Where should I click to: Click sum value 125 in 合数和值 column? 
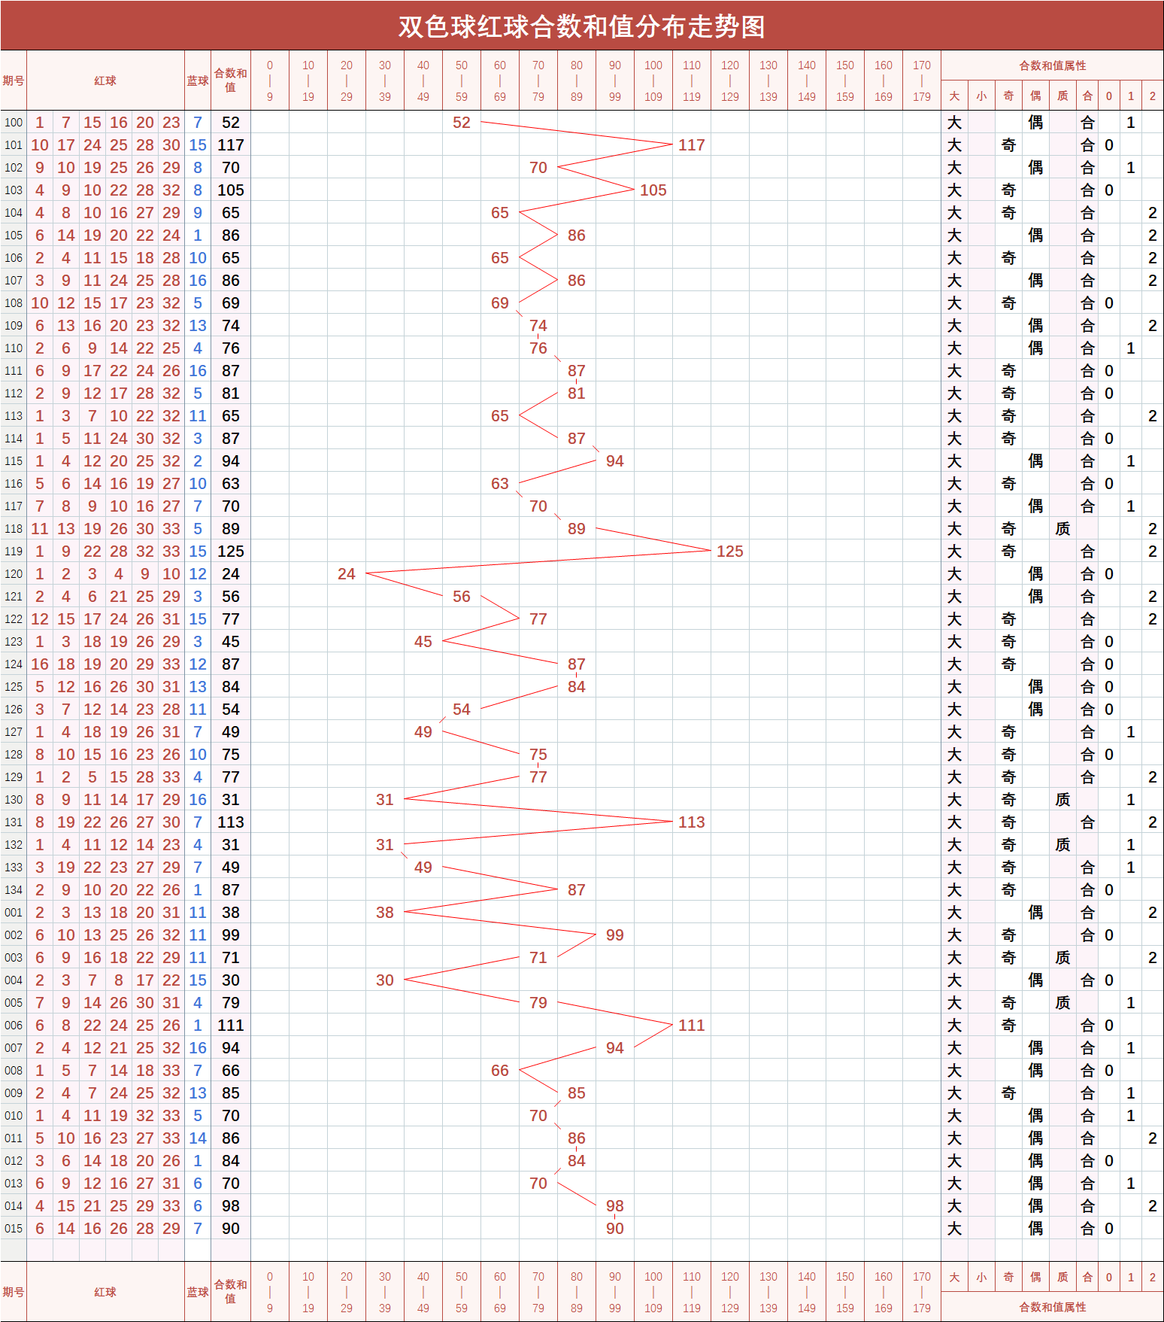click(230, 551)
